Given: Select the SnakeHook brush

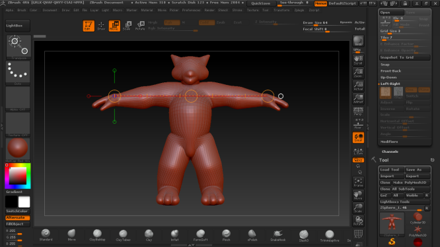Looking at the screenshot, I should click(x=277, y=235).
